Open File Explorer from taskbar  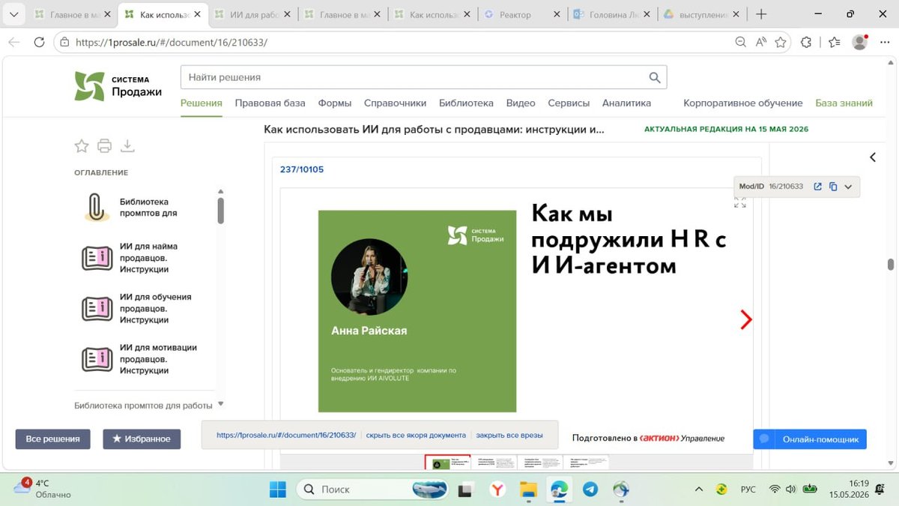point(528,490)
